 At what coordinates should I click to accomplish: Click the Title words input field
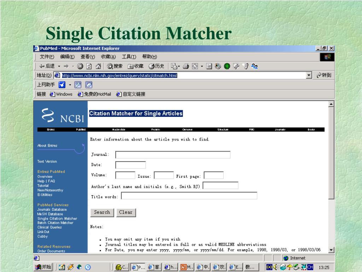coord(189,195)
